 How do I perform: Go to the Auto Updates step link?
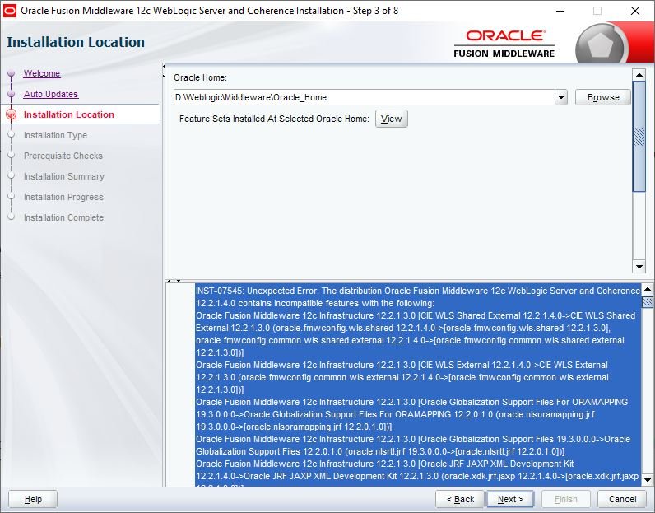click(51, 94)
